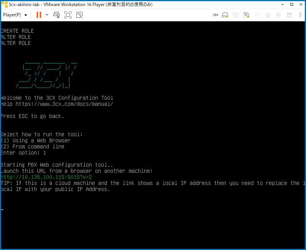This screenshot has height=250, width=306.
Task: Enter full screen mode
Action: coord(68,15)
